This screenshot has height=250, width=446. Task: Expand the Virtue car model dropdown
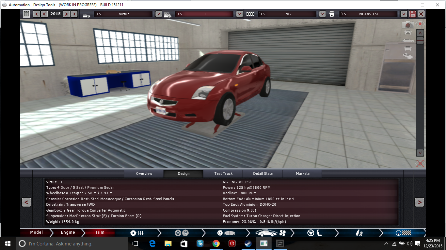coord(158,14)
